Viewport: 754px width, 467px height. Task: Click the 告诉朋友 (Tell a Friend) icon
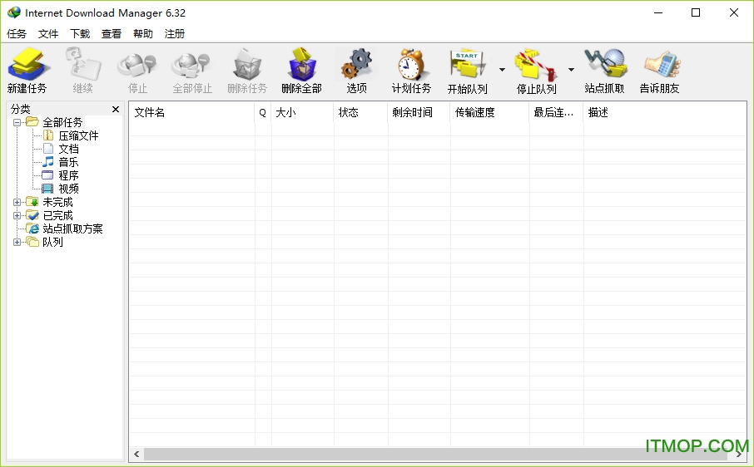click(659, 70)
